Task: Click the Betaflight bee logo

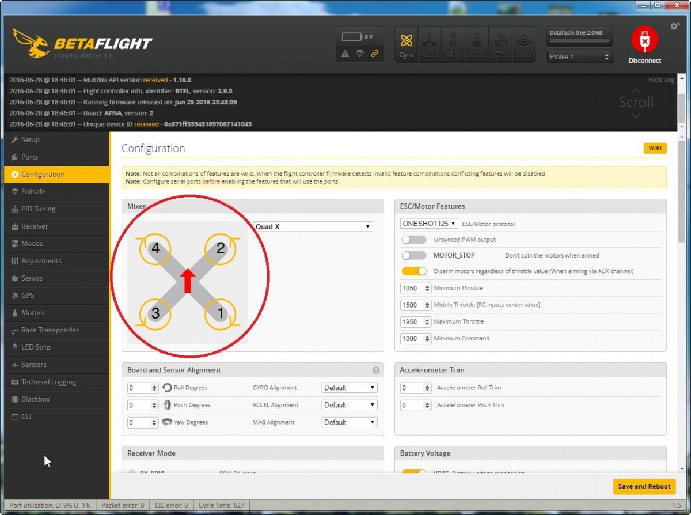Action: click(31, 44)
